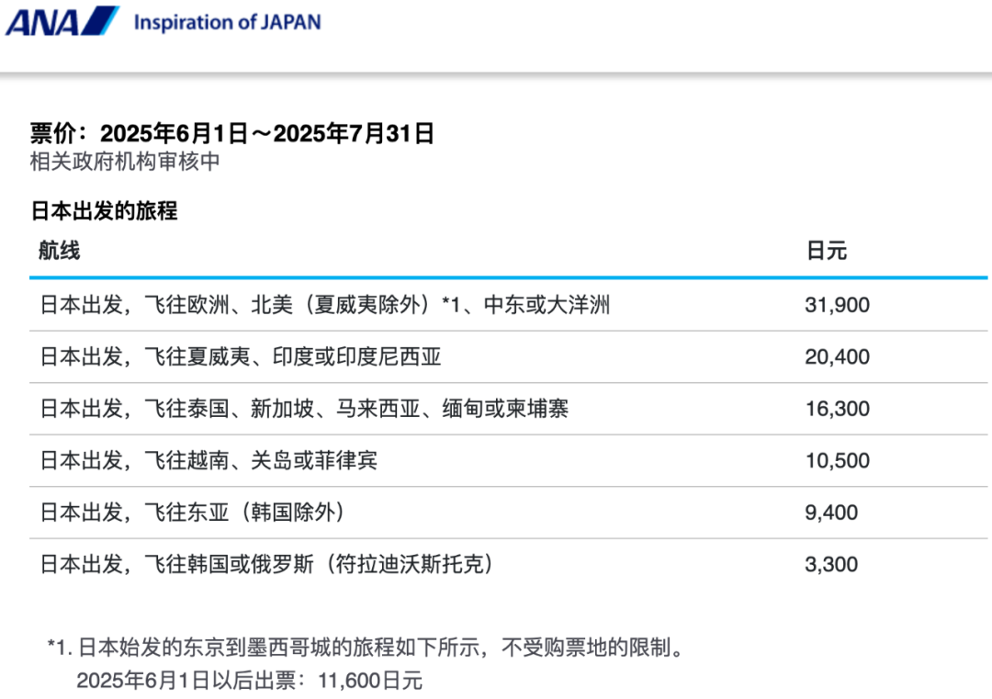Click the 10,500 fare value
Screen dimensions: 992x699
click(x=837, y=460)
